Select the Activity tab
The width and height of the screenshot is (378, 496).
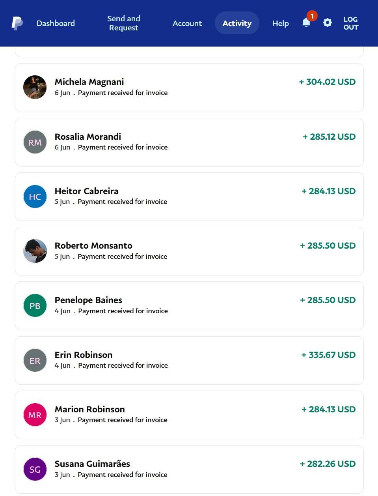[x=237, y=23]
